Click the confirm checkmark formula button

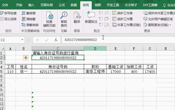47,40
